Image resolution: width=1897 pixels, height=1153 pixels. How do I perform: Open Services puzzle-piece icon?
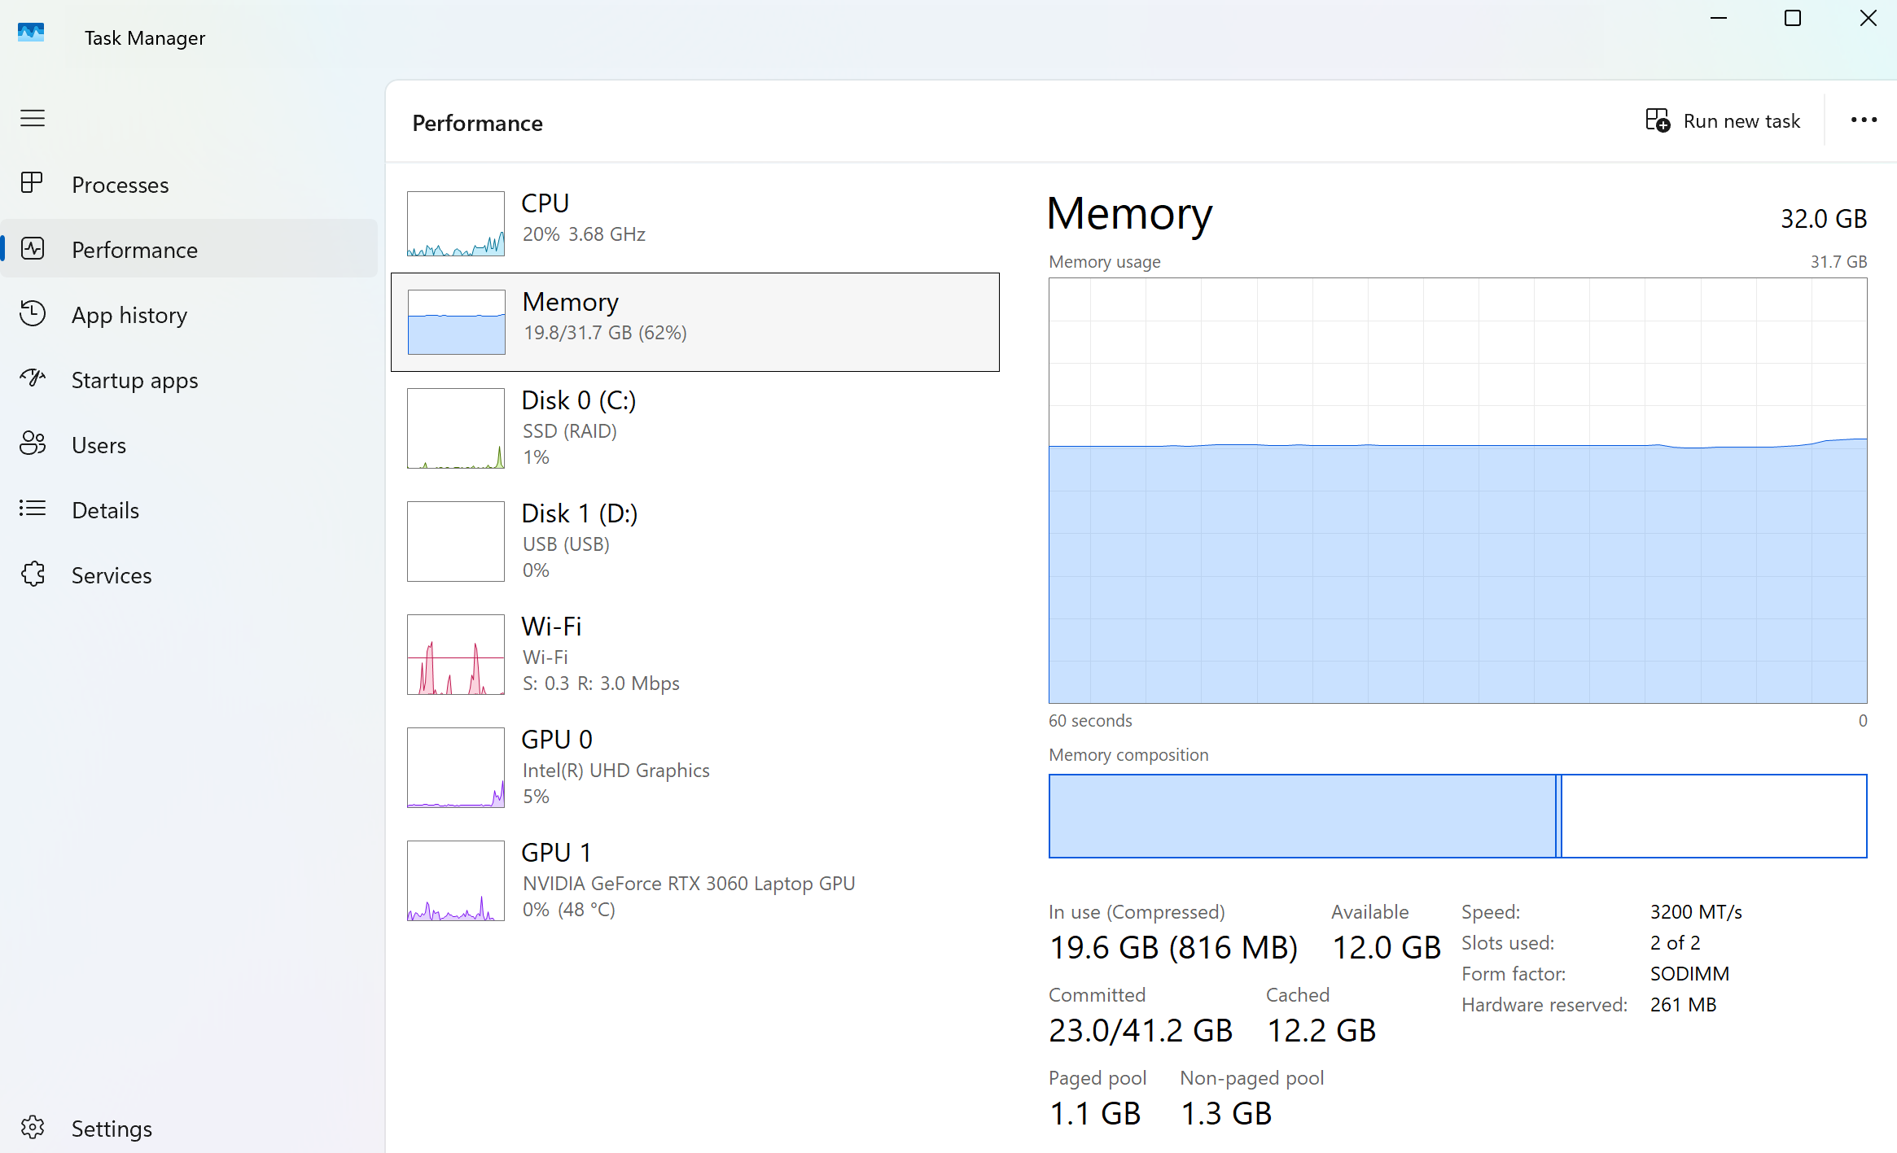pyautogui.click(x=33, y=574)
